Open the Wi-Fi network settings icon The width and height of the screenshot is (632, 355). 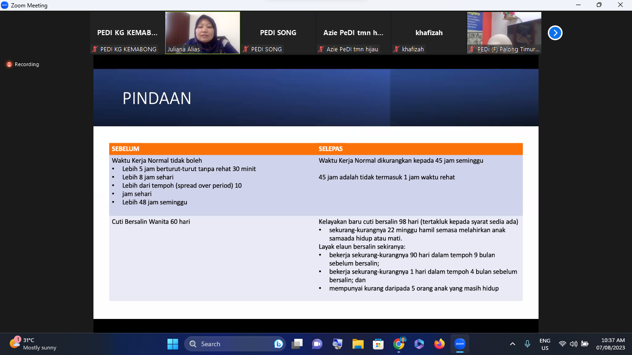[x=563, y=344]
